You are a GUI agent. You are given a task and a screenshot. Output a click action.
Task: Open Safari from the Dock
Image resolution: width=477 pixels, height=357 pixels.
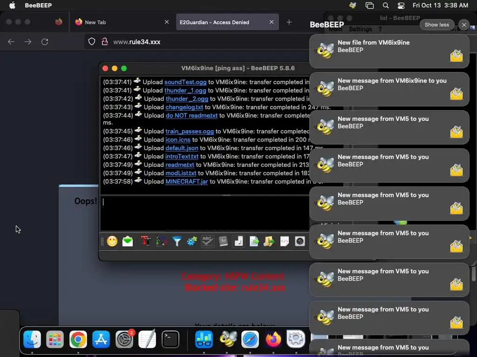point(250,339)
